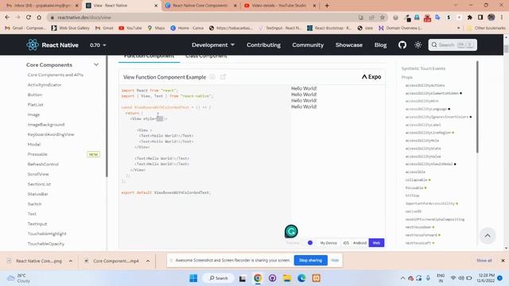Image resolution: width=509 pixels, height=286 pixels.
Task: Jump to collapsable prop in table of contents
Action: 416,180
